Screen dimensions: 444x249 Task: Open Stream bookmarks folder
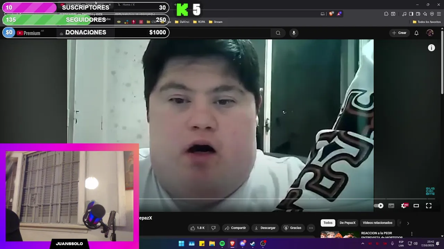click(x=215, y=22)
